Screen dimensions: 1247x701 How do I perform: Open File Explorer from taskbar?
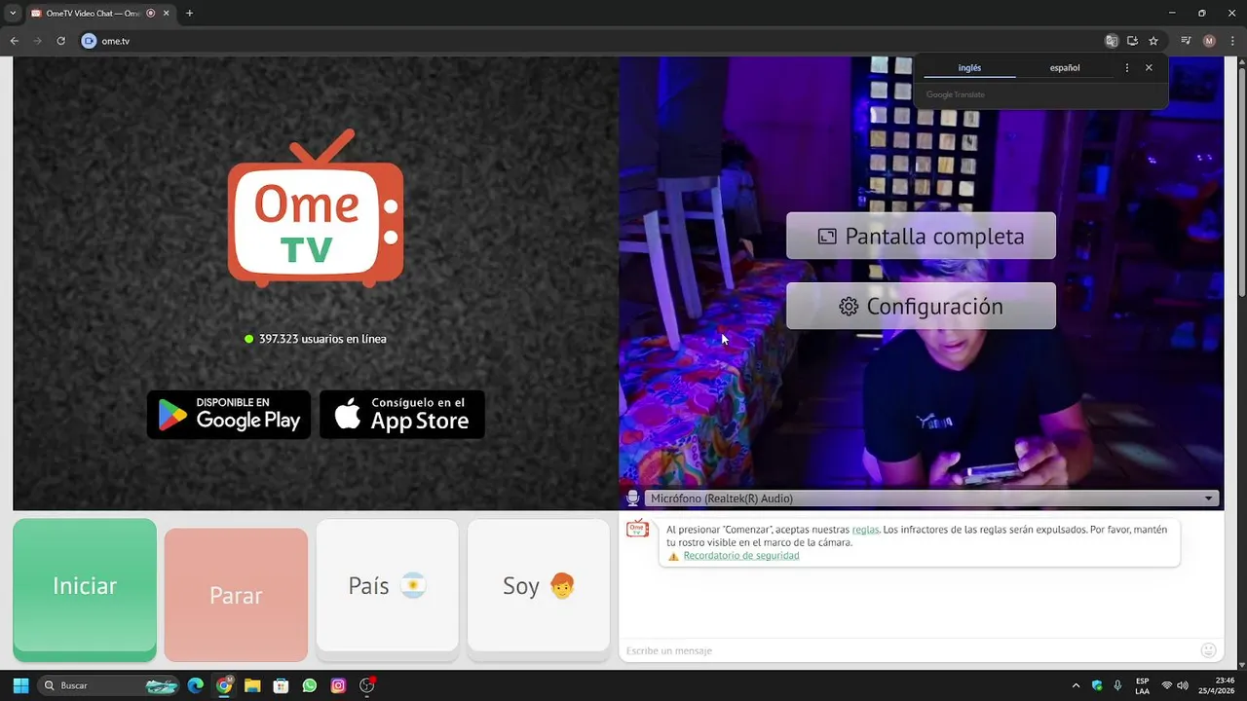252,685
